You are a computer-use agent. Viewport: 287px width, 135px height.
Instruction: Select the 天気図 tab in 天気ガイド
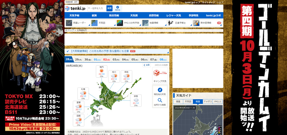tap(188, 102)
